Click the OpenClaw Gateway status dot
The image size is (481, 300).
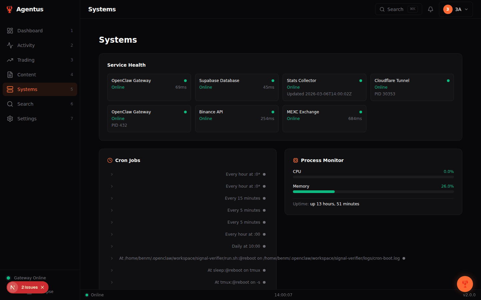click(185, 80)
